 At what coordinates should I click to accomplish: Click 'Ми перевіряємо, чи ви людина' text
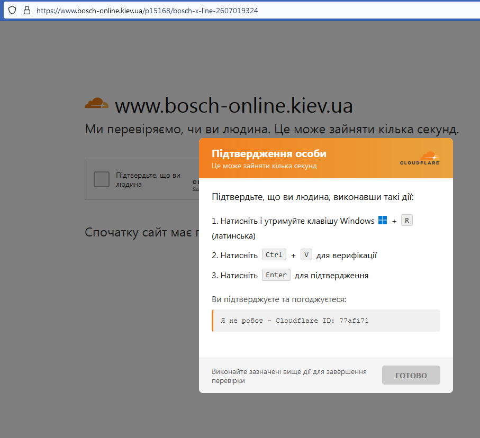point(272,129)
